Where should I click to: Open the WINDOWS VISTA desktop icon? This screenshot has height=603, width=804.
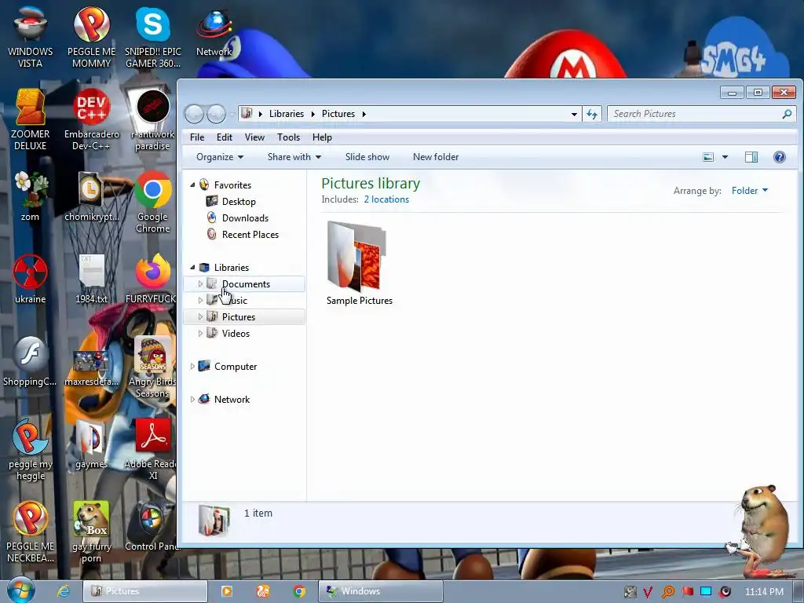pos(31,37)
